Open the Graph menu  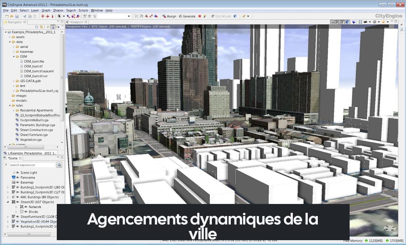46,10
